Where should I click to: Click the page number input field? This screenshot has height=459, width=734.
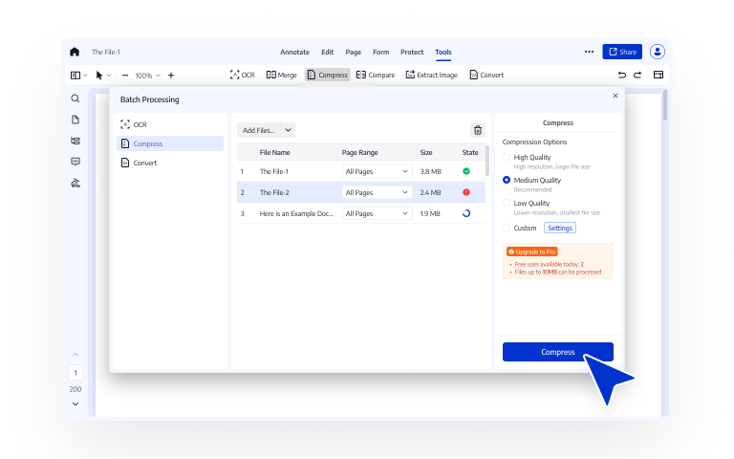click(76, 373)
